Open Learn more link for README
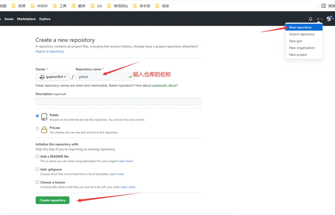This screenshot has width=335, height=215. [126, 161]
